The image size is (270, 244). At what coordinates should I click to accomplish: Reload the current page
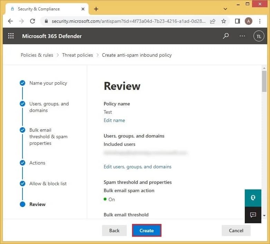click(32, 21)
